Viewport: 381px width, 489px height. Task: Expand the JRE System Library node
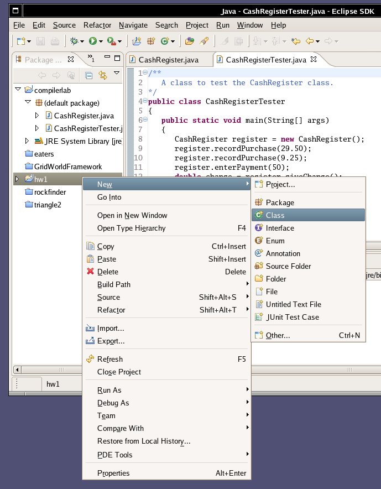27,141
